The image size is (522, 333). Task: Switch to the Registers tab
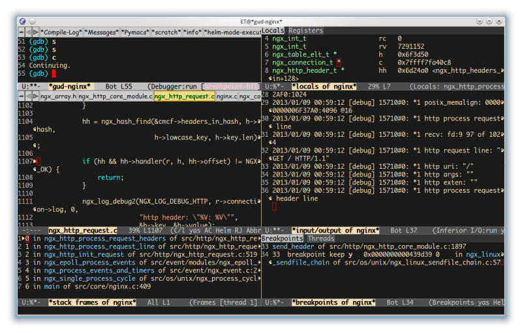(305, 31)
